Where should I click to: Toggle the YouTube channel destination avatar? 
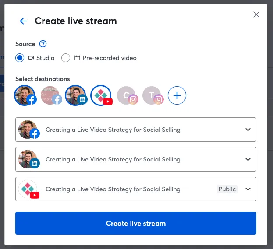[101, 95]
